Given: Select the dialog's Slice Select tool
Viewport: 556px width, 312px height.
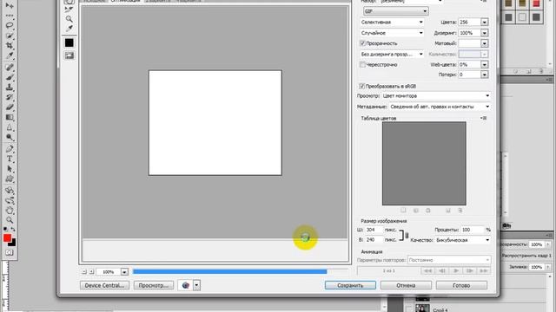Looking at the screenshot, I should 69,9.
